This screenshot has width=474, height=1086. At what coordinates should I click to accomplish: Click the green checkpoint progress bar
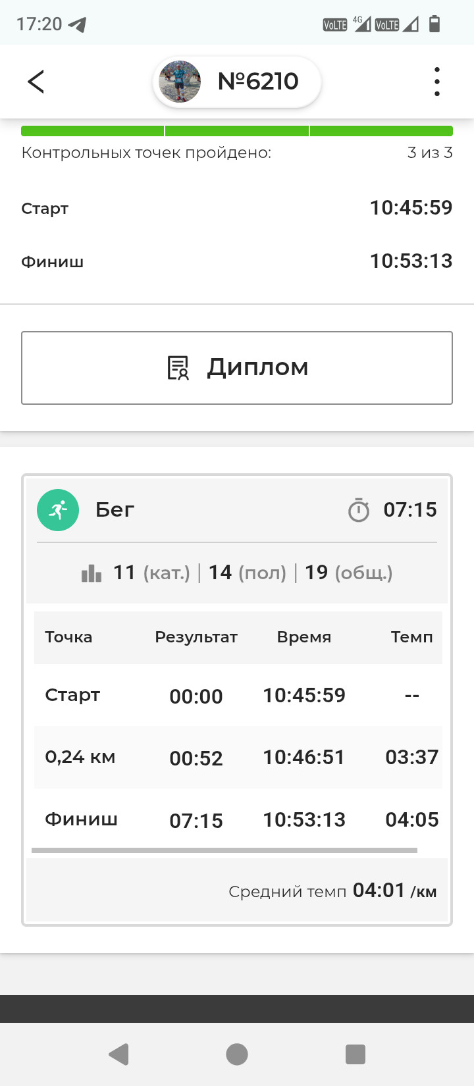point(237,131)
